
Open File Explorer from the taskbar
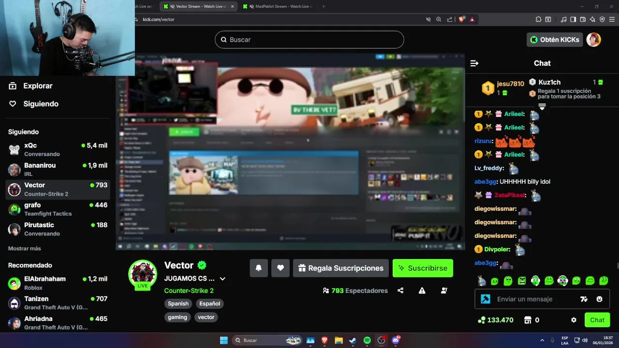(x=339, y=340)
